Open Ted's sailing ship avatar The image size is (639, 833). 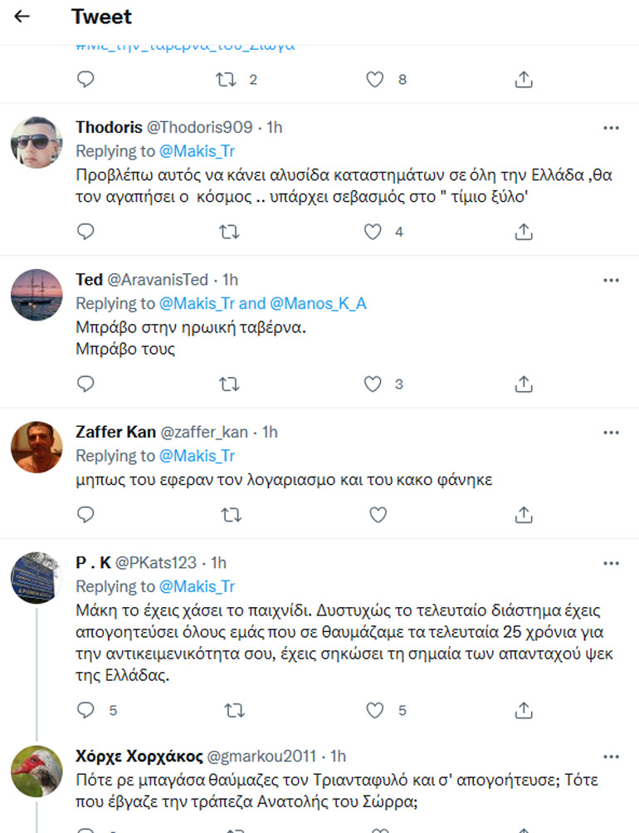pos(37,295)
